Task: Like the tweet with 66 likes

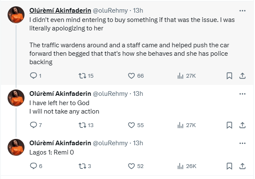Action: [x=131, y=76]
